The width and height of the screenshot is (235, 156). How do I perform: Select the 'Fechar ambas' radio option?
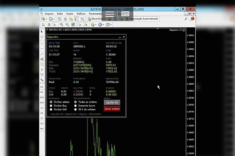click(51, 102)
